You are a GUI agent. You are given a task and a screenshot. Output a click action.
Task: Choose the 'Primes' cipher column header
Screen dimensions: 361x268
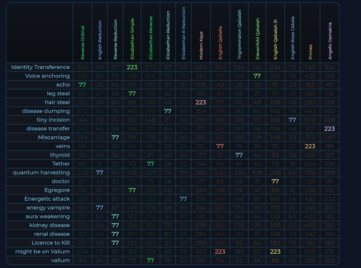[310, 52]
